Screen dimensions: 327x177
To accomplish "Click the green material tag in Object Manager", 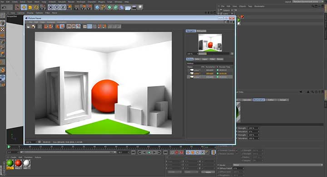I will (239, 20).
